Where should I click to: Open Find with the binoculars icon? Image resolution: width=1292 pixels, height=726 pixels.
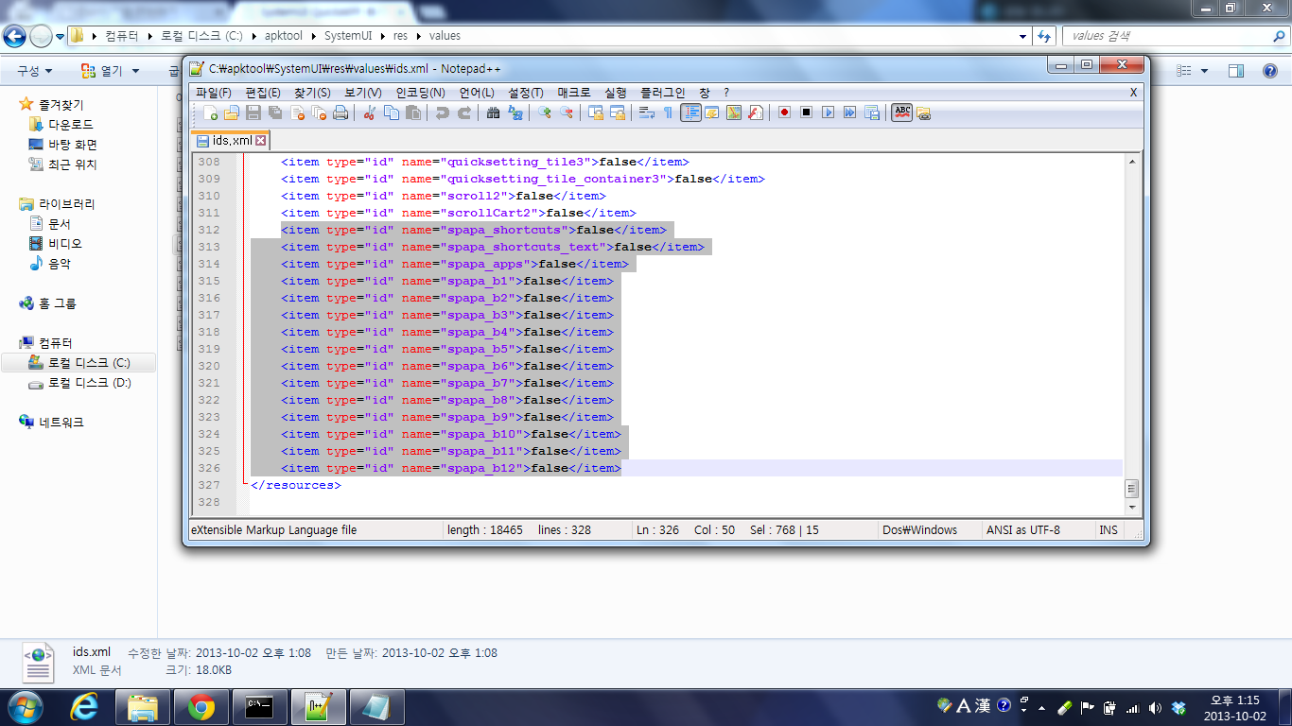pos(493,112)
